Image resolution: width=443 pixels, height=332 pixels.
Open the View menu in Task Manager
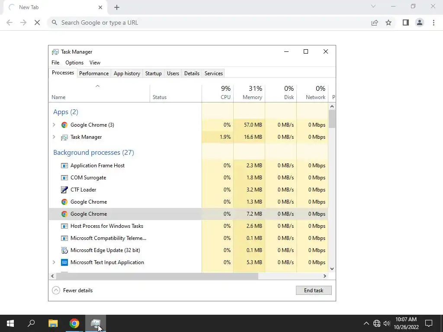point(95,63)
